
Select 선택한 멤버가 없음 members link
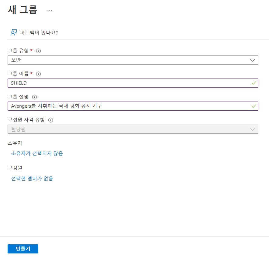[32, 179]
